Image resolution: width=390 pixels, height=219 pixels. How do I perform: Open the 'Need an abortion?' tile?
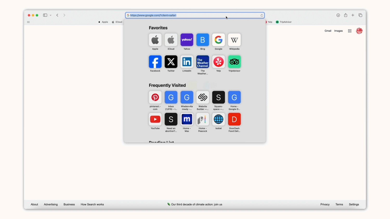click(x=171, y=119)
